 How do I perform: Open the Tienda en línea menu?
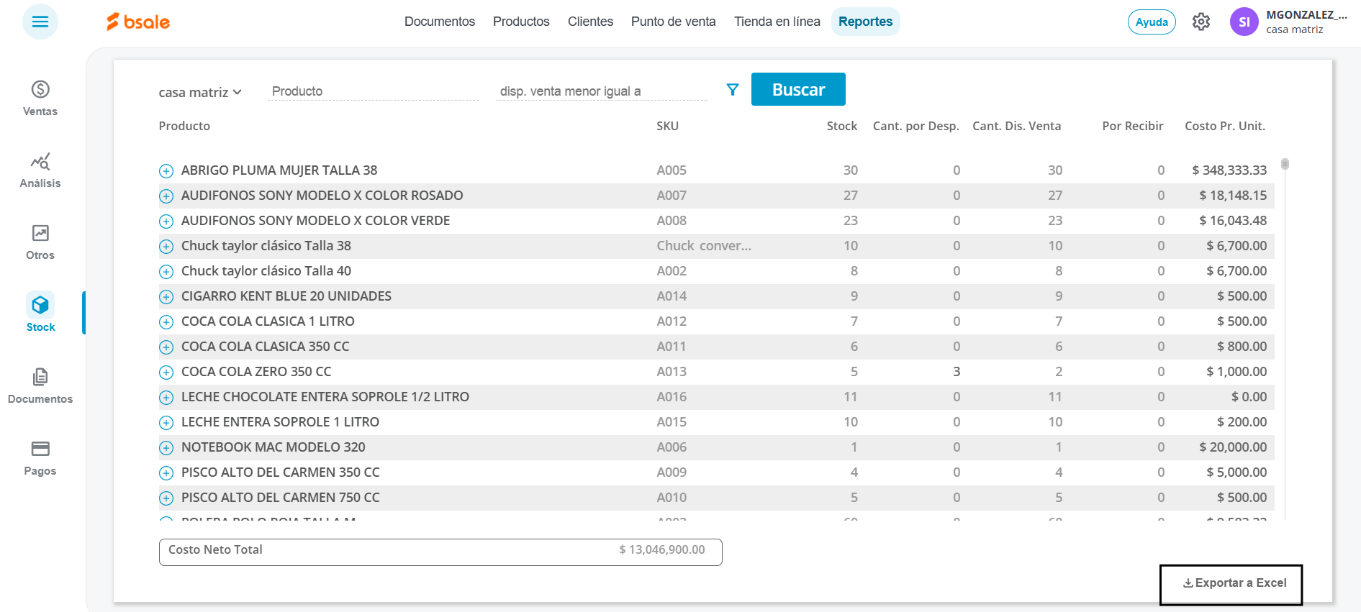tap(777, 22)
